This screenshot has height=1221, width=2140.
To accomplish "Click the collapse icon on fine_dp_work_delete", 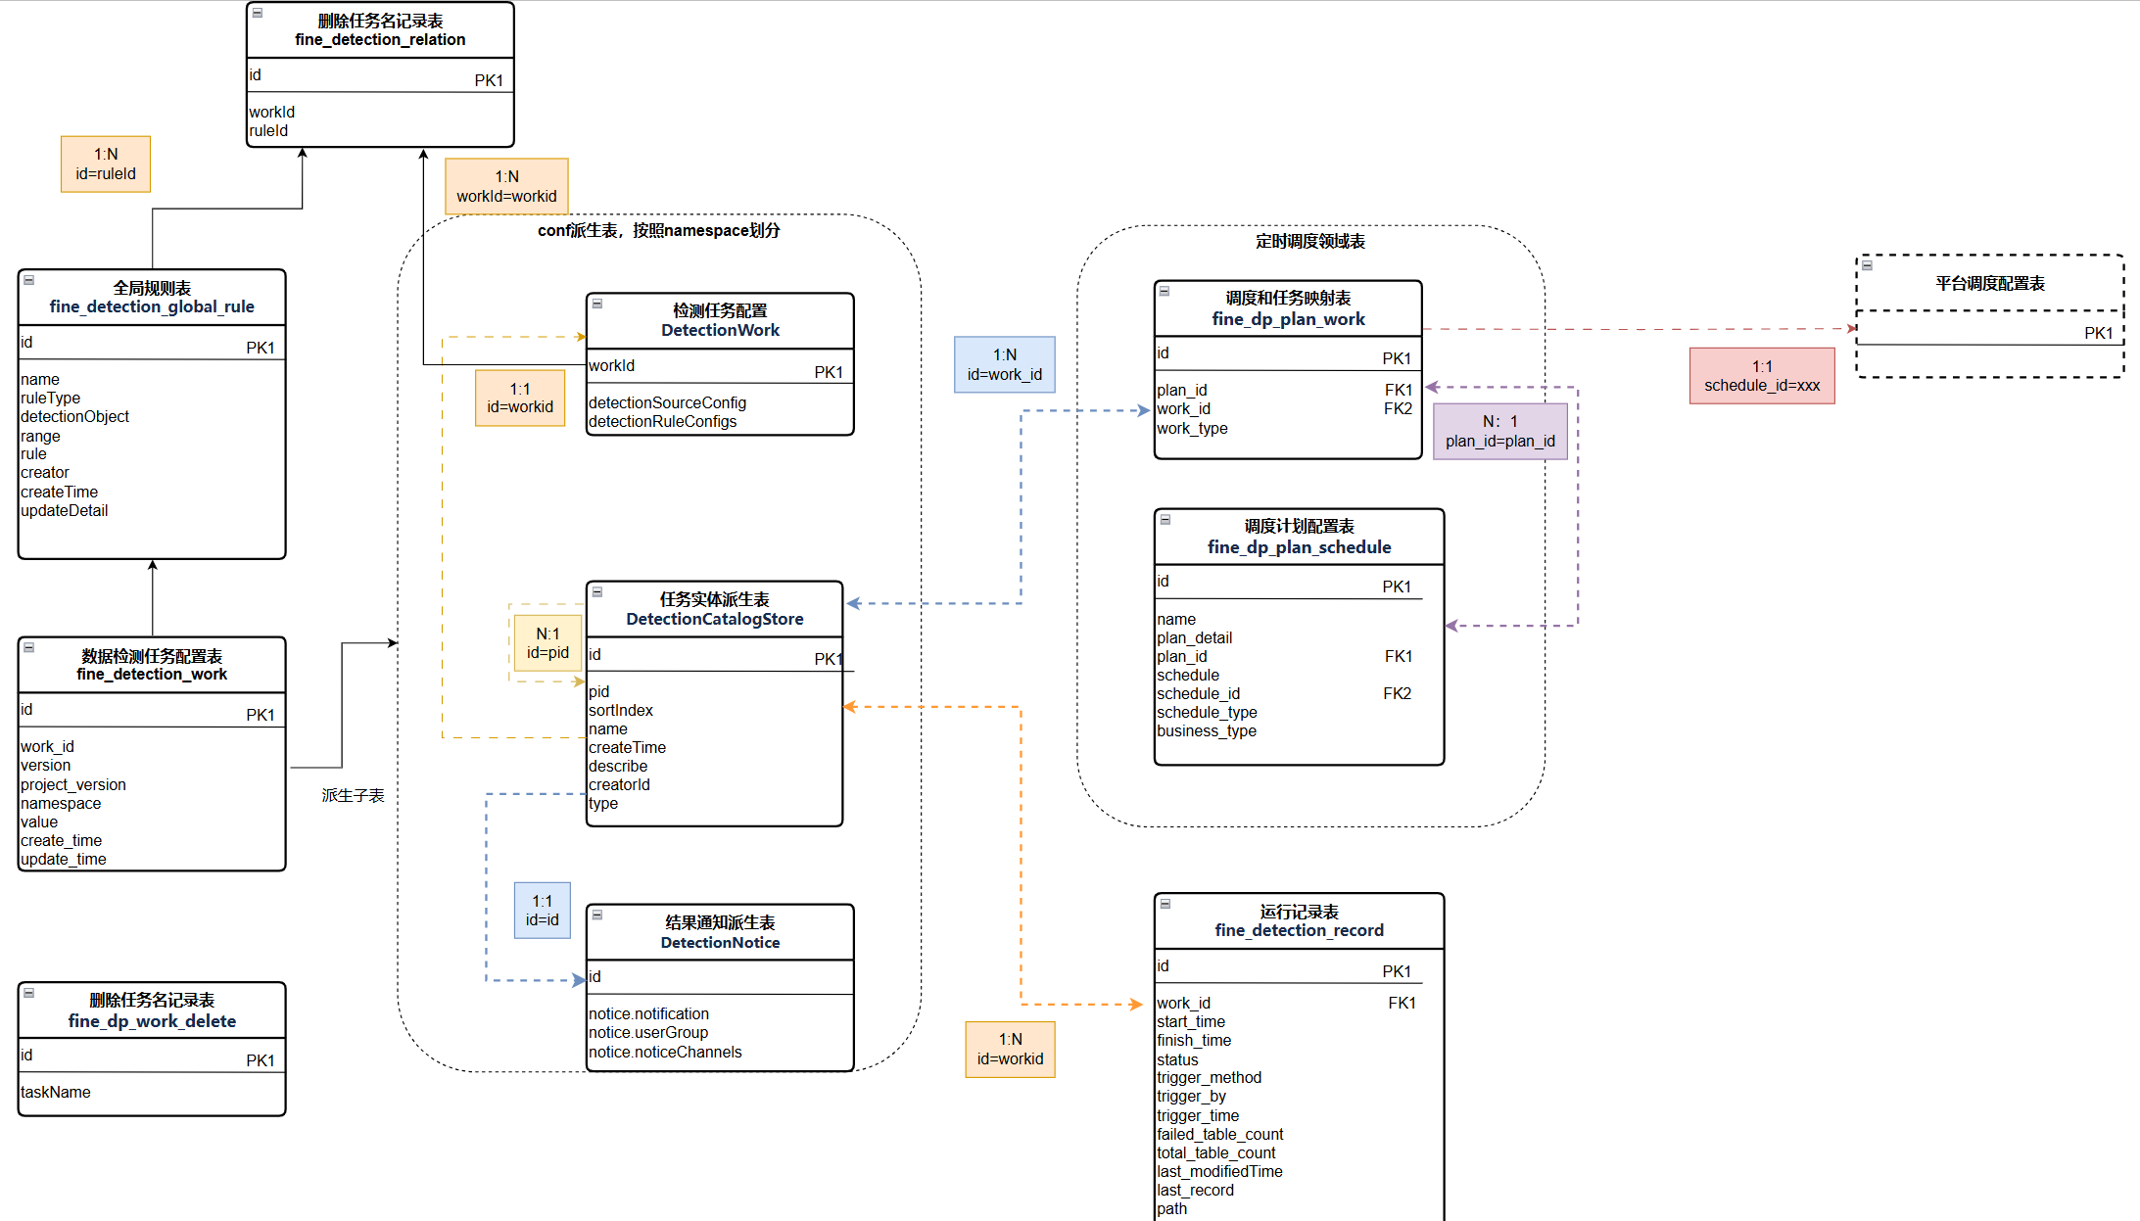I will tap(29, 993).
